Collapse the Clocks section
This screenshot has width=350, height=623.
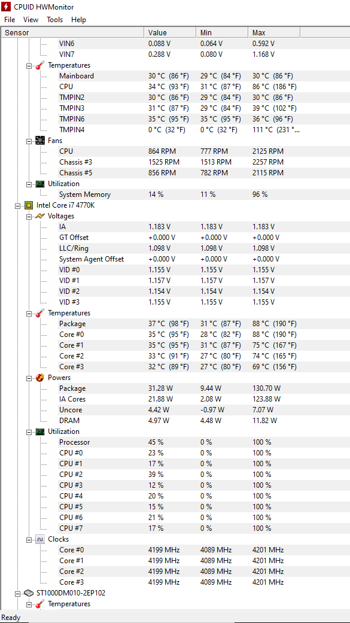(29, 540)
